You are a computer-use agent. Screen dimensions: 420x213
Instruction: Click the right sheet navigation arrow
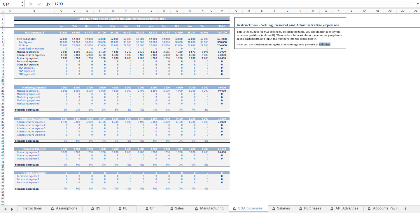[12, 209]
